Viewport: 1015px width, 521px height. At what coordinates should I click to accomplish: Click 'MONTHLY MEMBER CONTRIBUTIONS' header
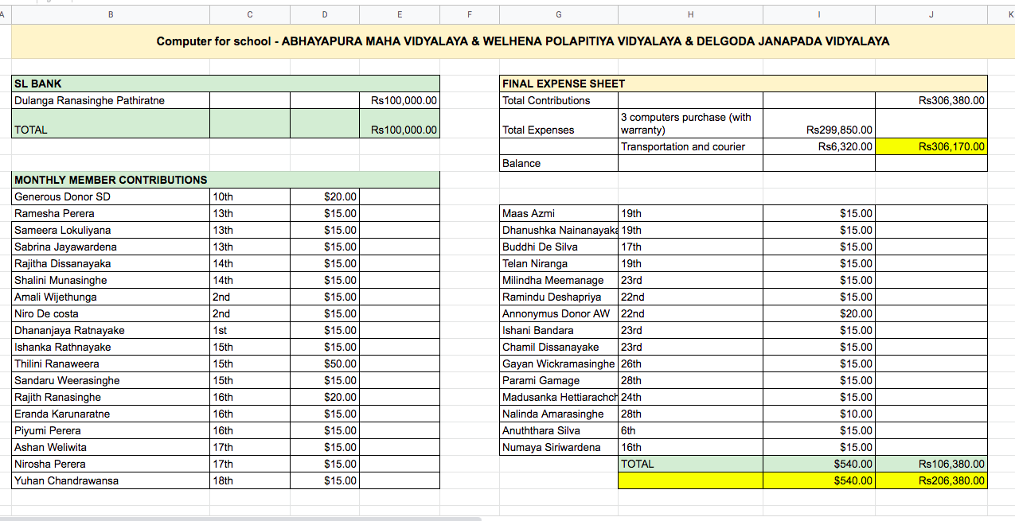[225, 180]
